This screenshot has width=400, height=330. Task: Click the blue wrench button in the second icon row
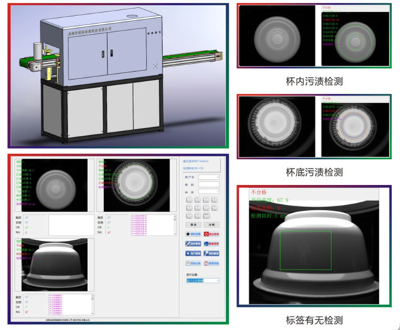pos(192,244)
